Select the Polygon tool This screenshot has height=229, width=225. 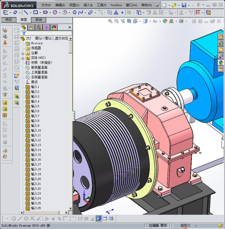pos(74,12)
